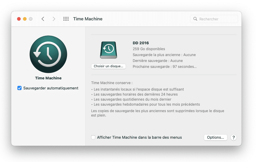Disable Sauvegarder automatiquement checkbox
The height and width of the screenshot is (162, 256).
[x=19, y=88]
